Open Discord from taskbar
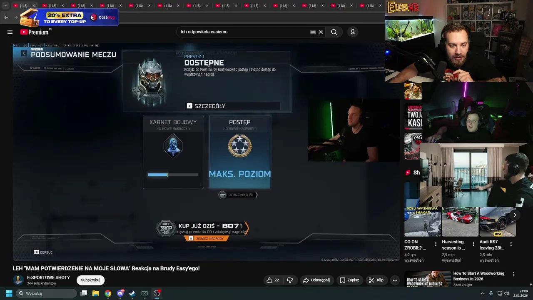533x300 pixels. [120, 293]
